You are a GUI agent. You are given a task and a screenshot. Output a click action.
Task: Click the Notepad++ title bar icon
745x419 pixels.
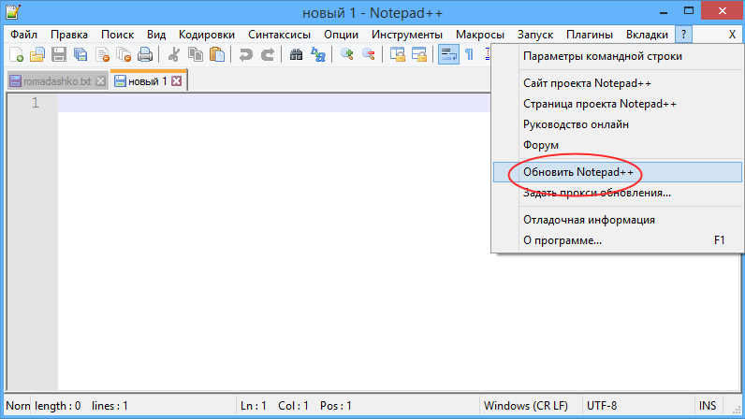(13, 12)
